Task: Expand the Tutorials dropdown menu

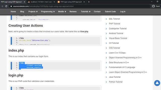Action: 86,11
